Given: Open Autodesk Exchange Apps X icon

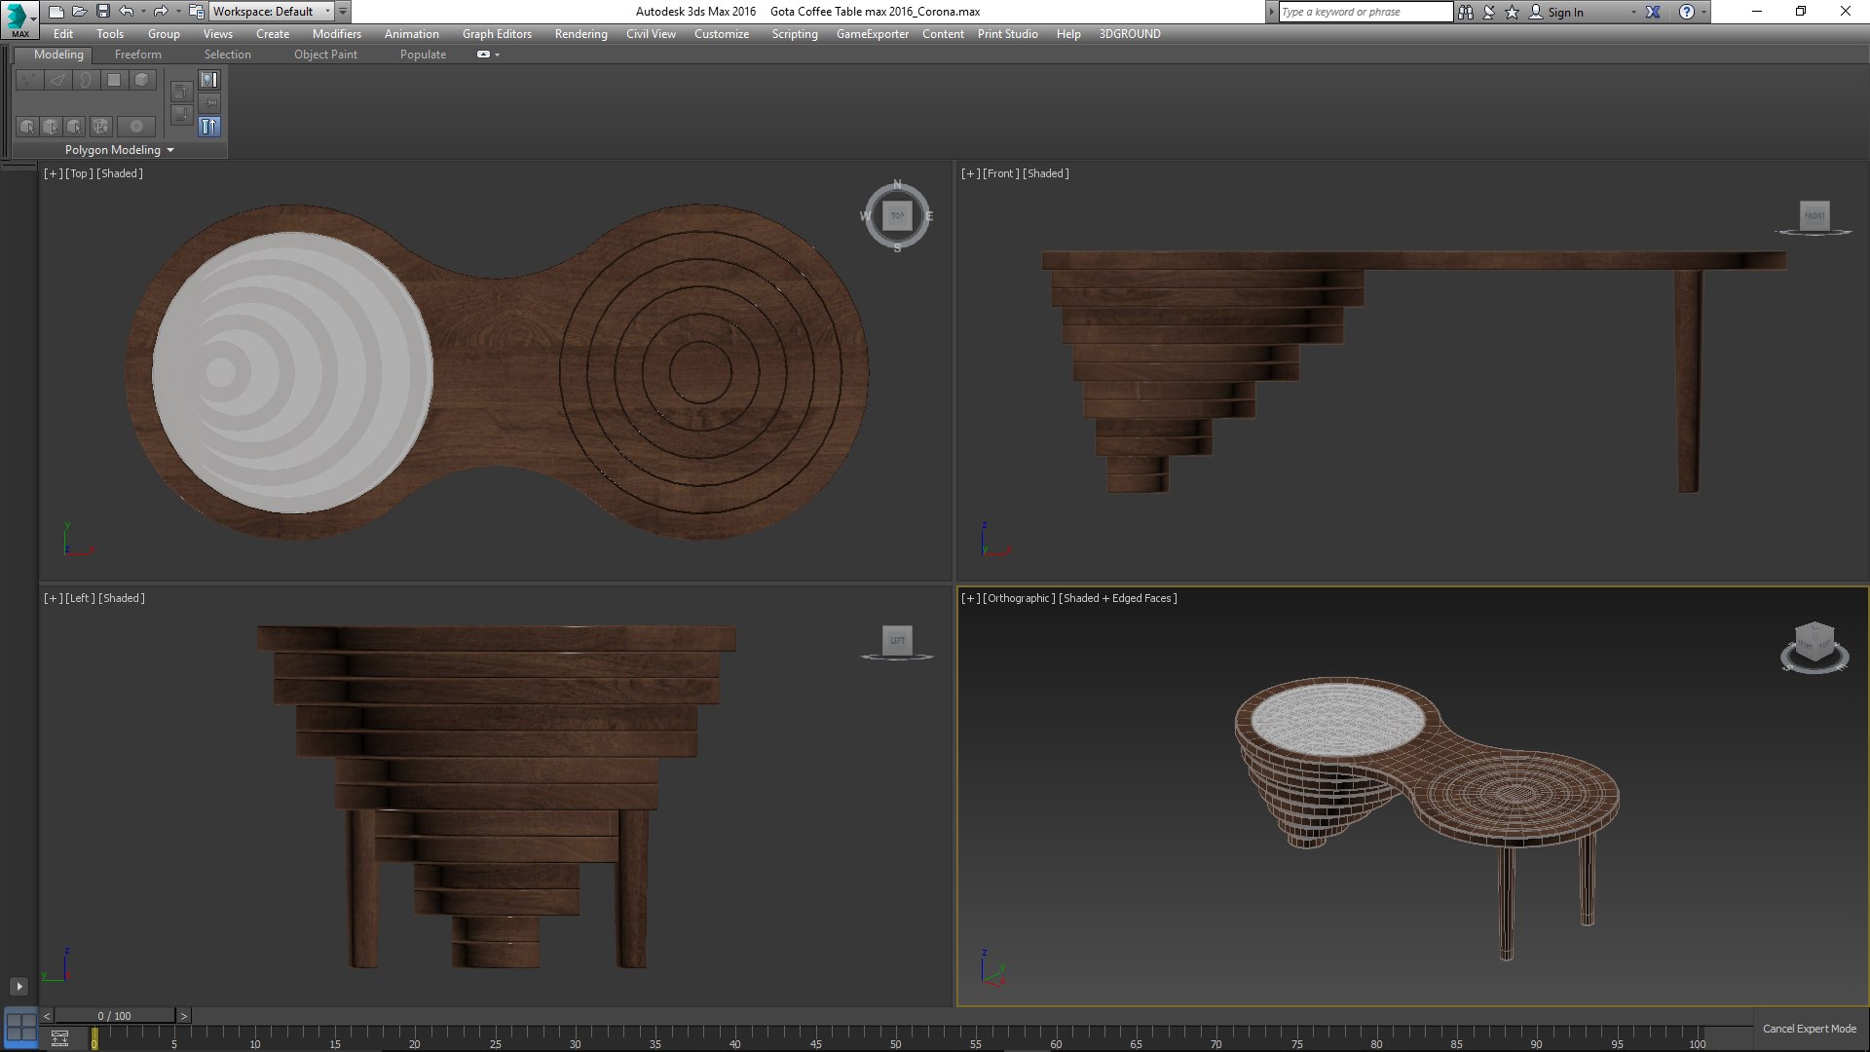Looking at the screenshot, I should click(x=1653, y=12).
